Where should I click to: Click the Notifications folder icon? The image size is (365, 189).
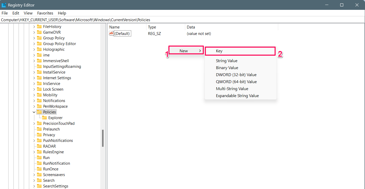[39, 100]
